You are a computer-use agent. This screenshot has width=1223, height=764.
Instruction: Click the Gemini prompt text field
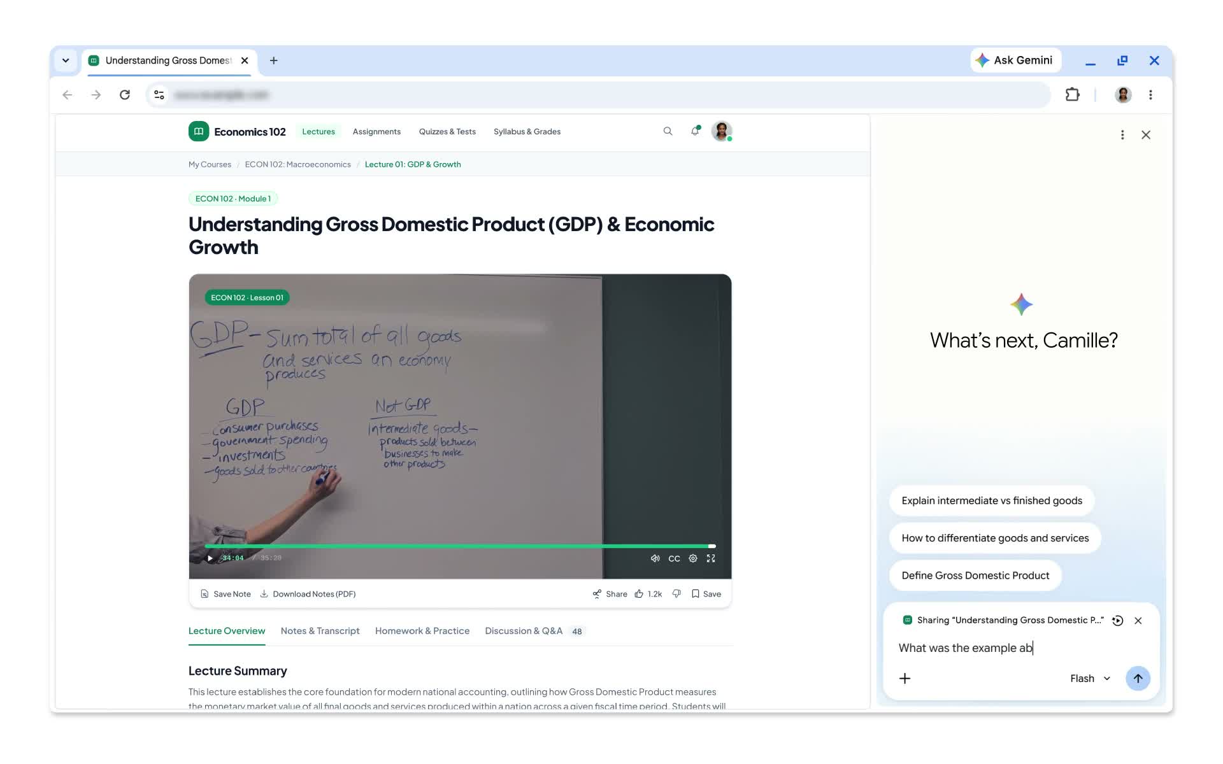pos(1021,648)
